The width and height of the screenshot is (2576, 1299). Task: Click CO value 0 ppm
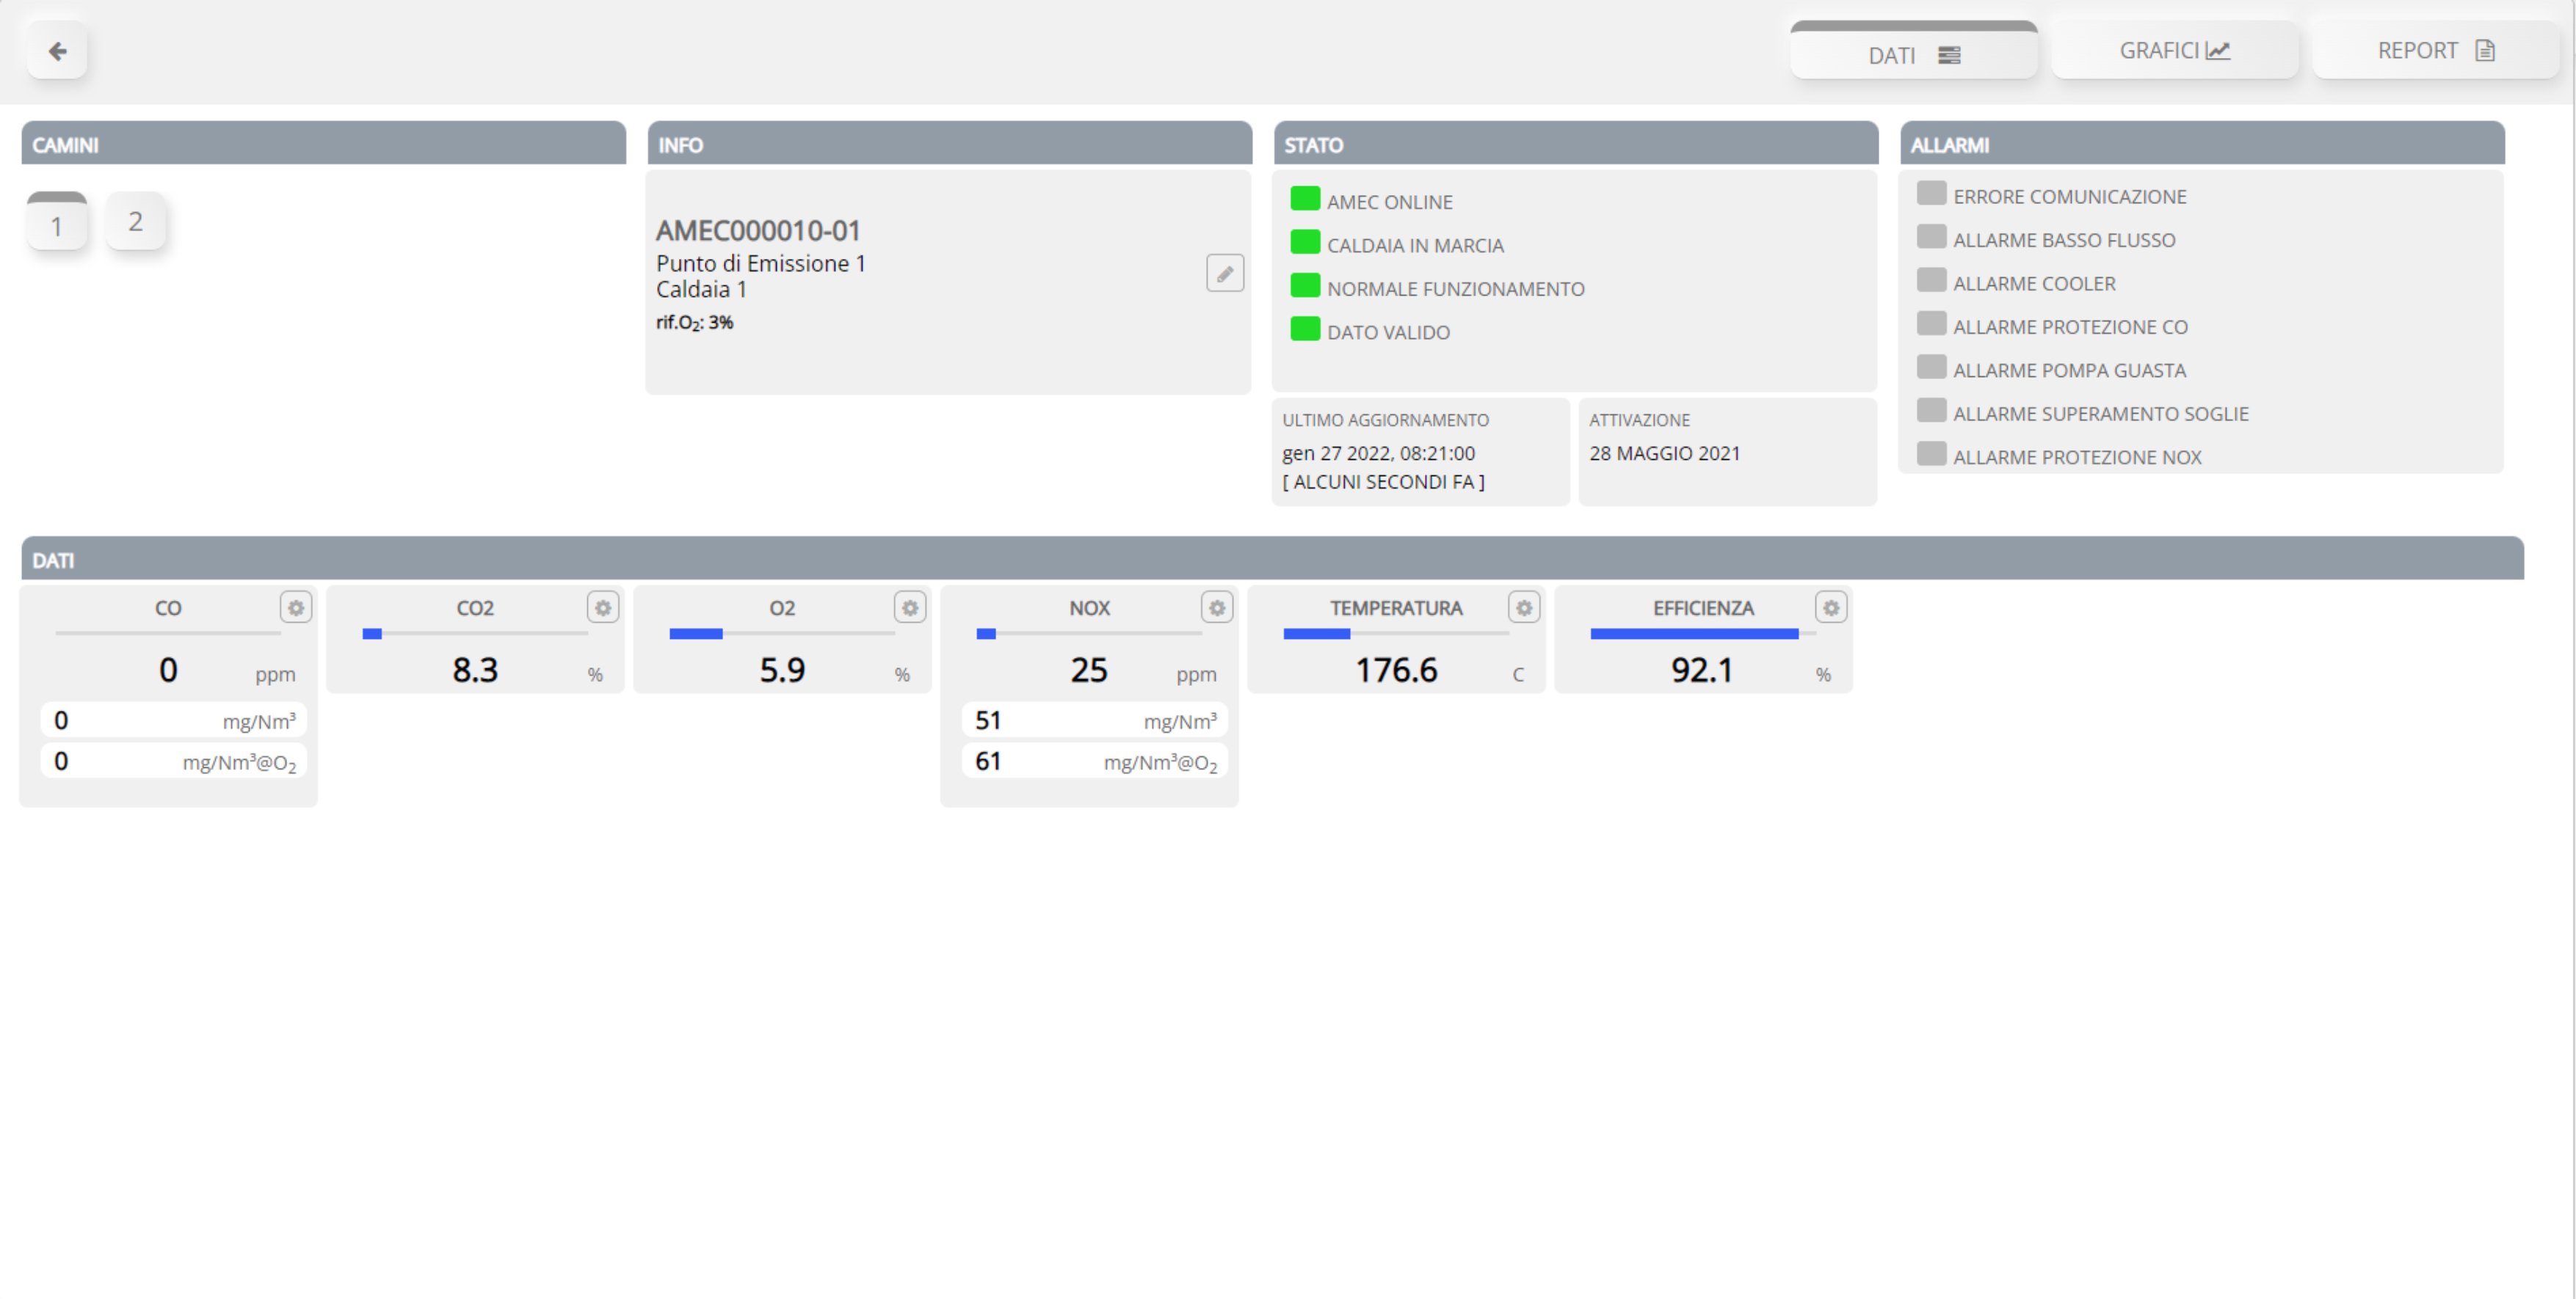coord(168,670)
